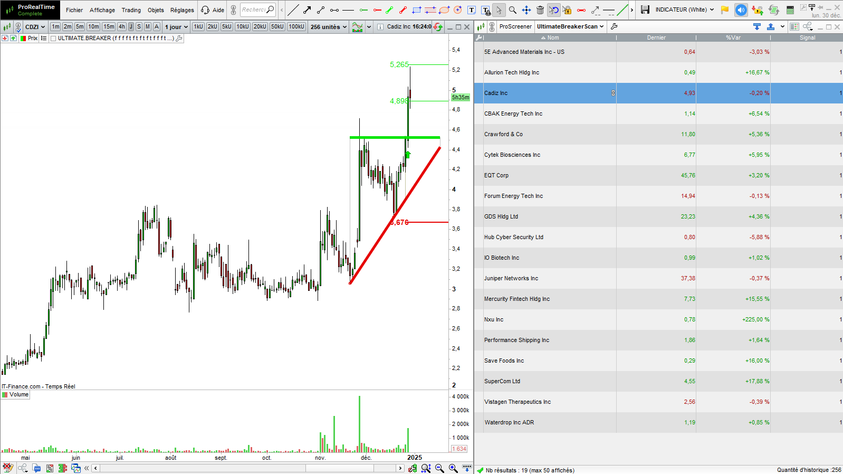The width and height of the screenshot is (843, 474).
Task: Click the red-green Prix color swatch
Action: point(23,38)
